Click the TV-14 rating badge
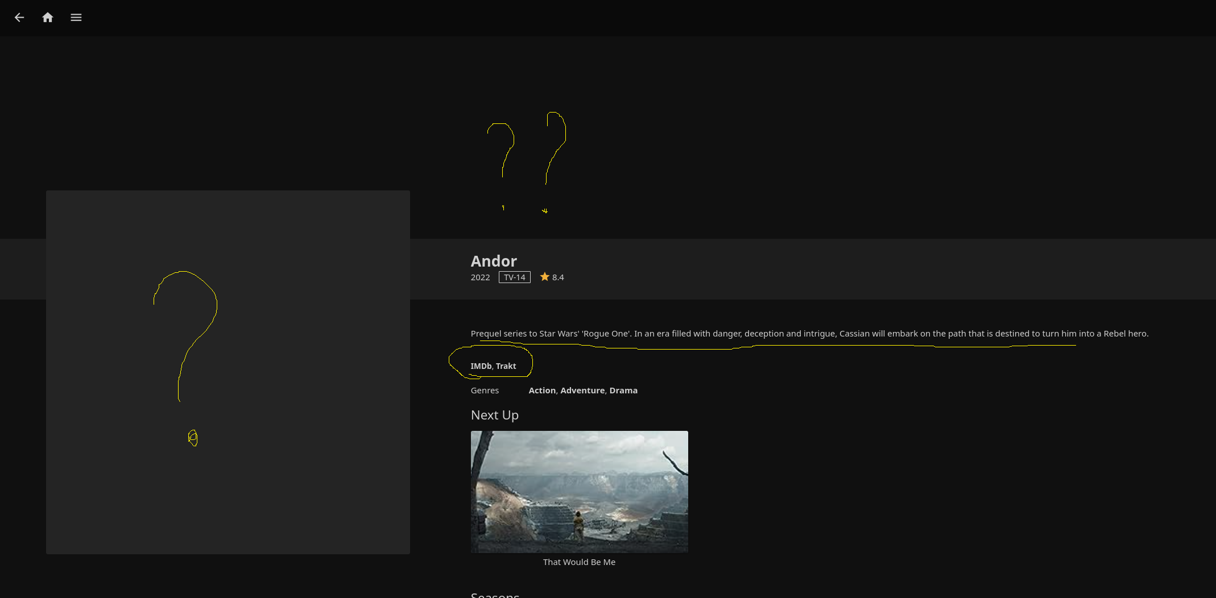The height and width of the screenshot is (598, 1216). 514,277
